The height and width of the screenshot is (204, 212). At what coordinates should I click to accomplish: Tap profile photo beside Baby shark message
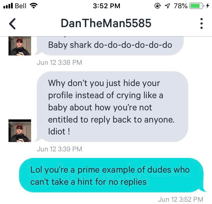(x=20, y=46)
